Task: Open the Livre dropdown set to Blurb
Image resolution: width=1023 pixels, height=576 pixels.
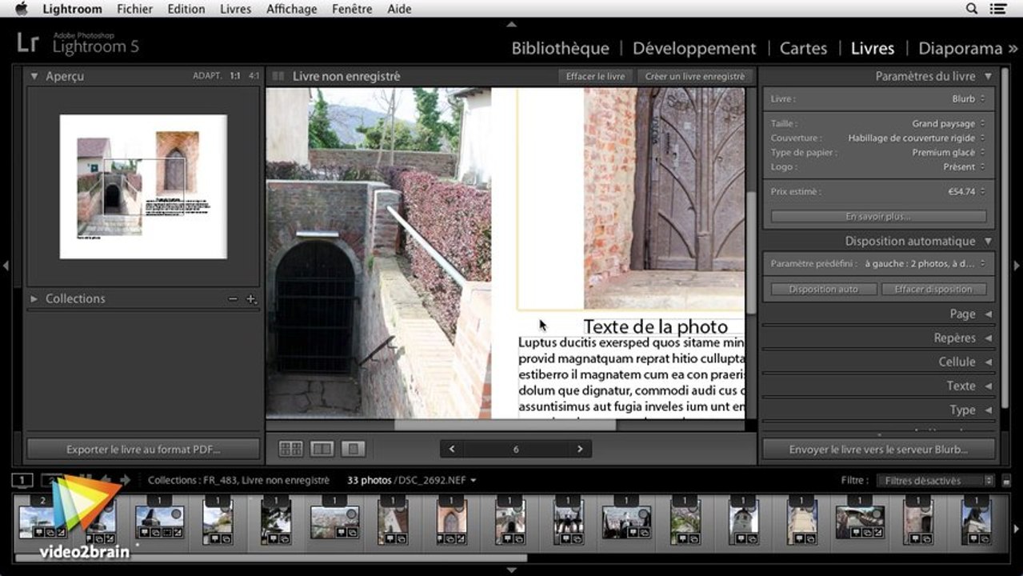Action: click(969, 99)
